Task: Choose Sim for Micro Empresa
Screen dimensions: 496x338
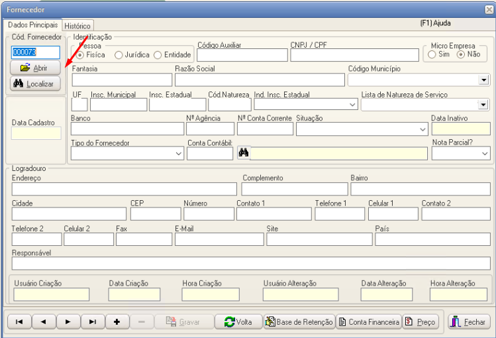Action: click(432, 54)
